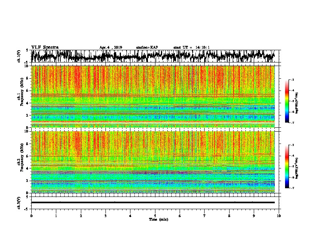Click the time axis tick label "8"
Viewport: 314px width, 242px height.
(229, 216)
